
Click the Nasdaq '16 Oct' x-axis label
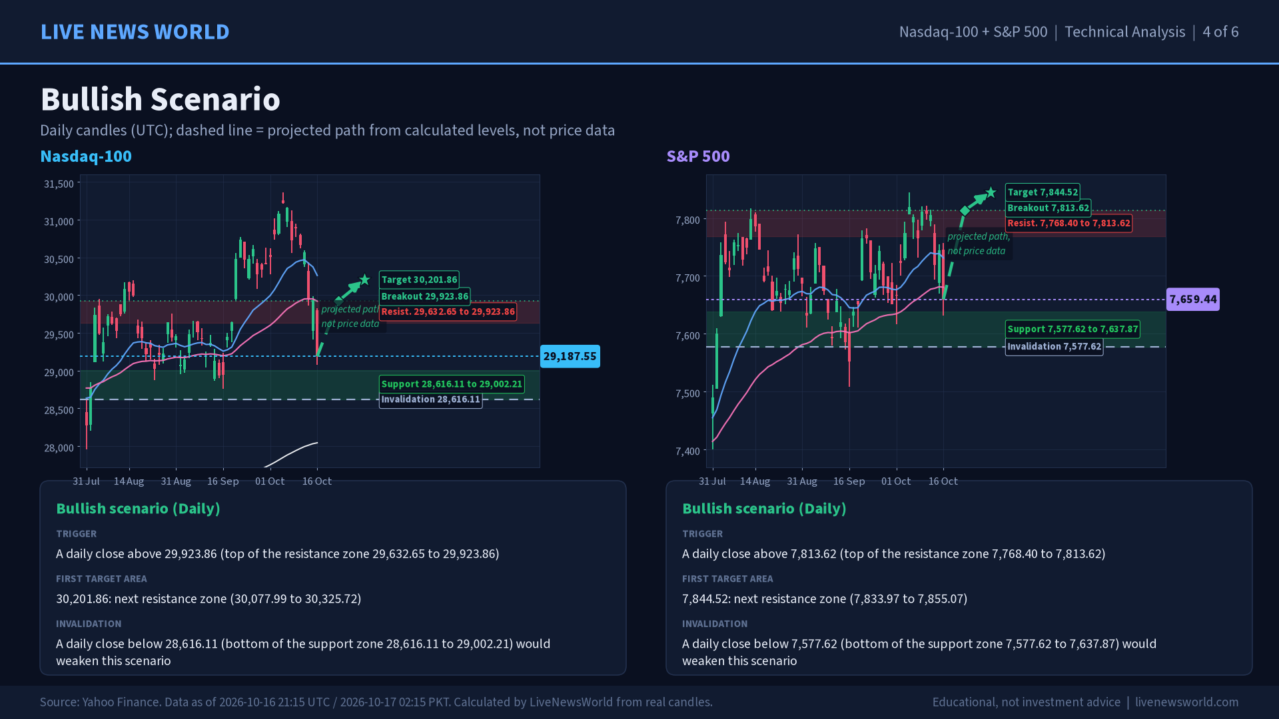316,481
